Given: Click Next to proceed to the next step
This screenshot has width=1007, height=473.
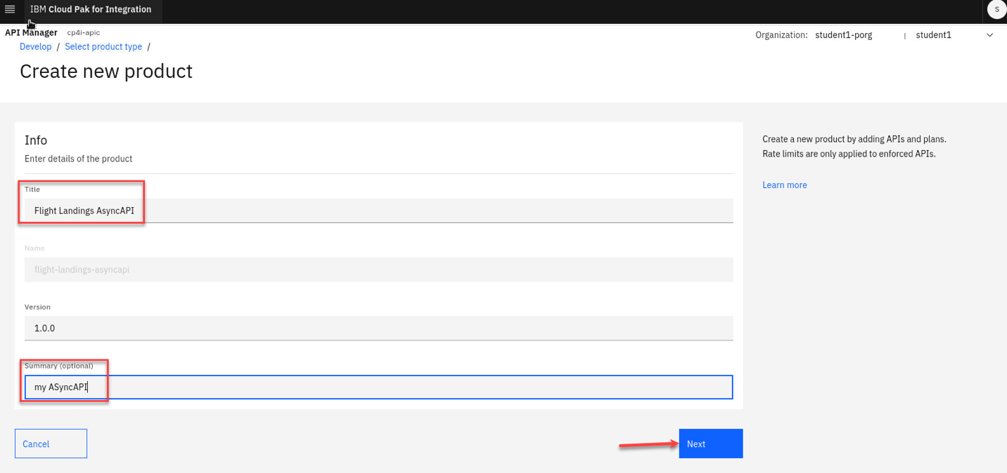Looking at the screenshot, I should click(710, 443).
